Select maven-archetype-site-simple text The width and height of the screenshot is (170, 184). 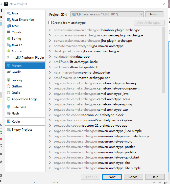[x=119, y=168]
